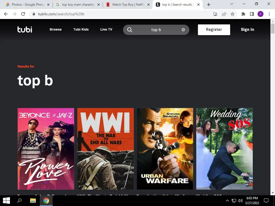
Task: Go to Tubi Kids
Action: [81, 30]
